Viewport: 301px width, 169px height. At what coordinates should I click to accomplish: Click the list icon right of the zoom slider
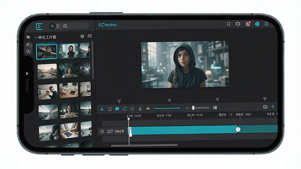215,108
